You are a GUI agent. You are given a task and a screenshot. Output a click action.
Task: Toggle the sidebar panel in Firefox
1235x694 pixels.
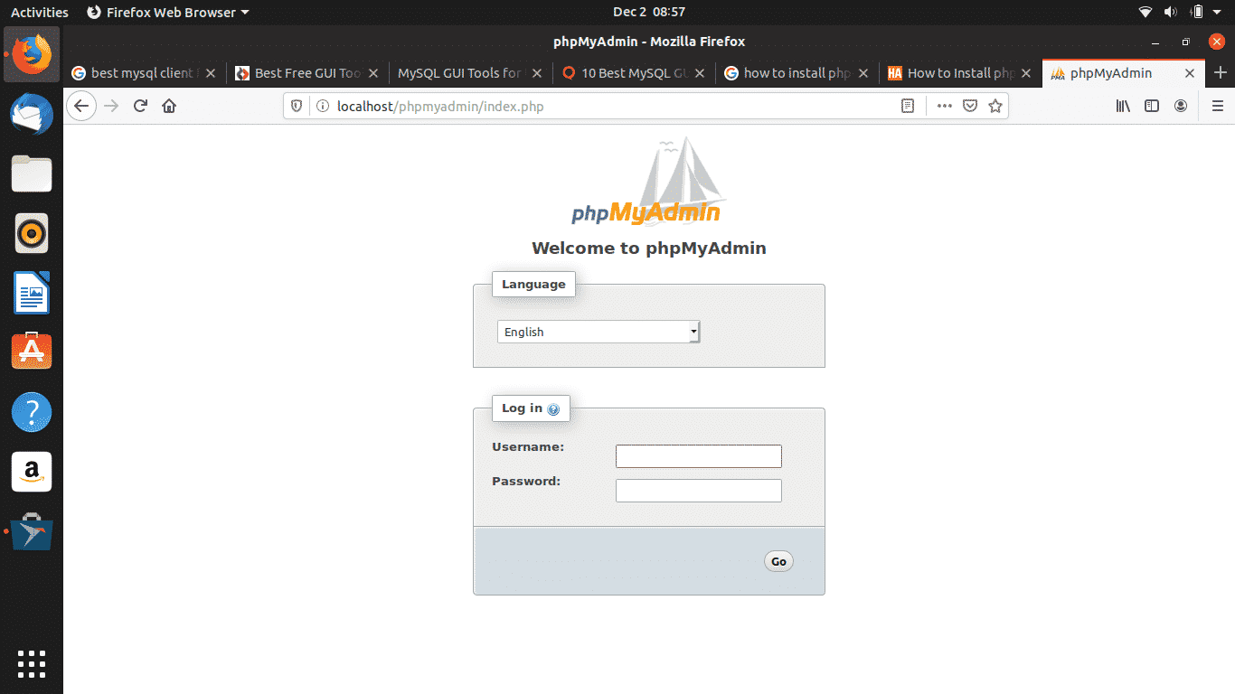tap(1151, 106)
